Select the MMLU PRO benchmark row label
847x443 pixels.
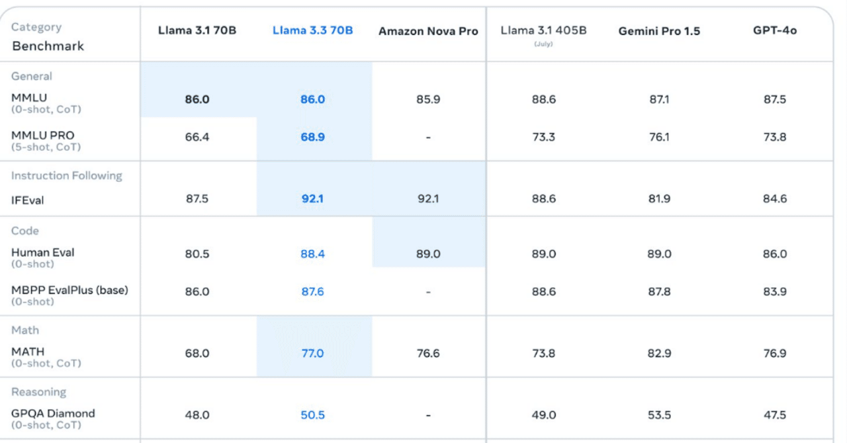[x=43, y=136]
